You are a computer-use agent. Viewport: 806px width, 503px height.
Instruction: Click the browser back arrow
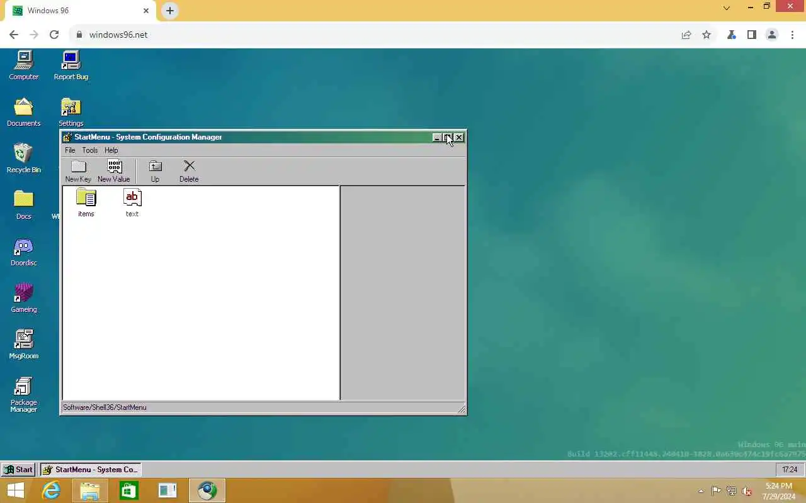[x=14, y=35]
